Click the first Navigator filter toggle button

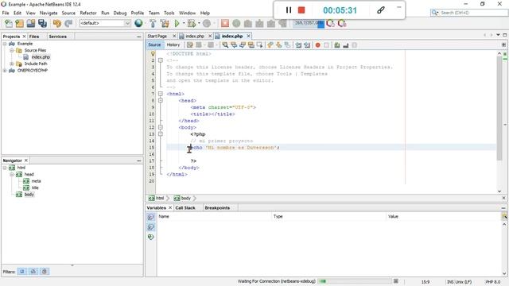[x=22, y=272]
